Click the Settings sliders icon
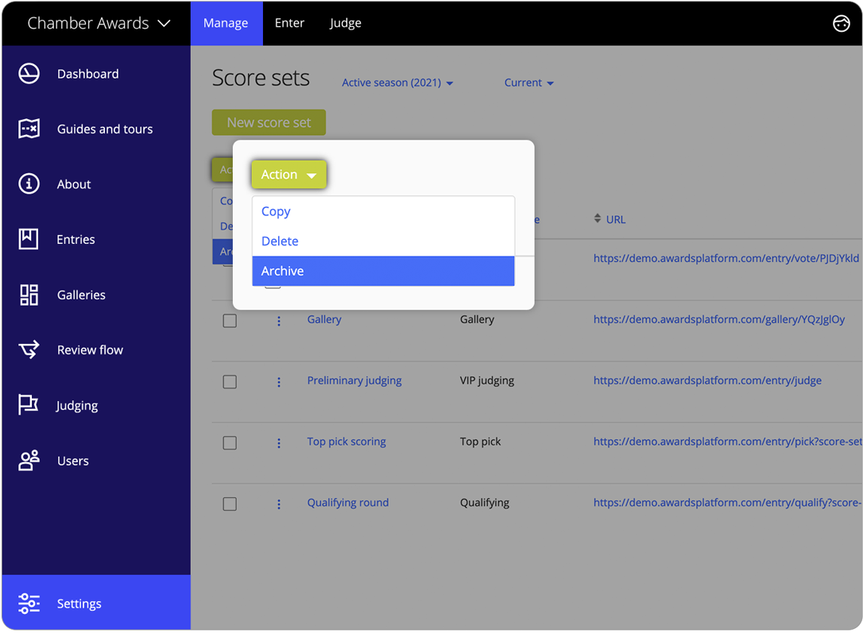 click(29, 604)
